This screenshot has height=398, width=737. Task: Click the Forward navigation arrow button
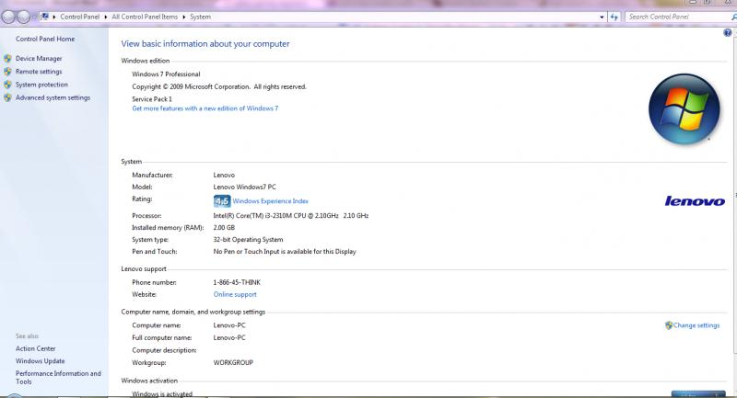point(23,17)
